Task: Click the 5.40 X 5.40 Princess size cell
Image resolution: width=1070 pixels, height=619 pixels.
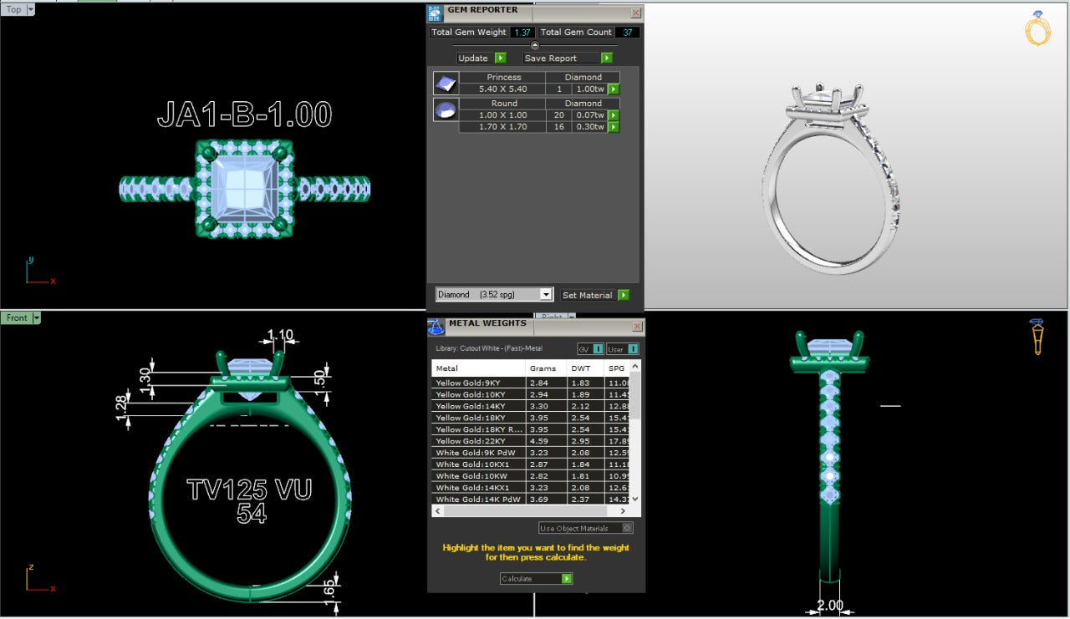Action: 503,89
